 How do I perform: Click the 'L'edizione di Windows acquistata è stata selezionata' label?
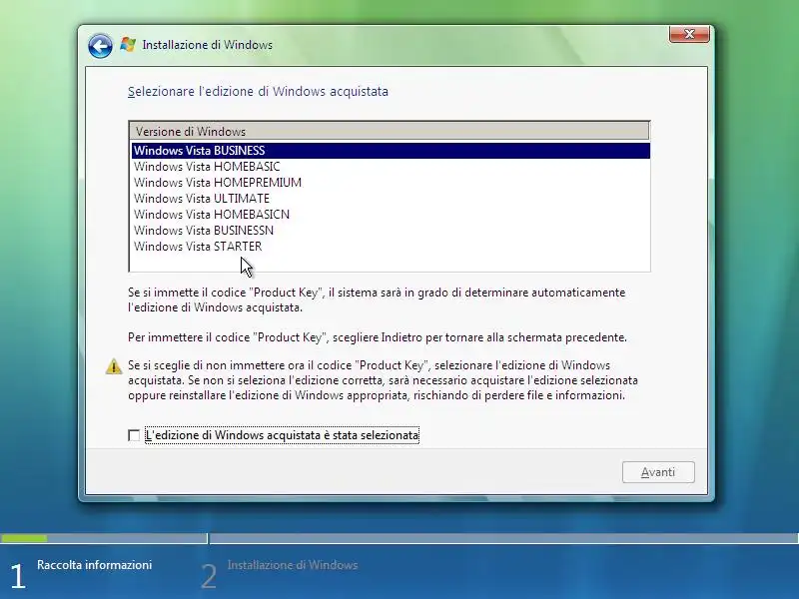[282, 435]
